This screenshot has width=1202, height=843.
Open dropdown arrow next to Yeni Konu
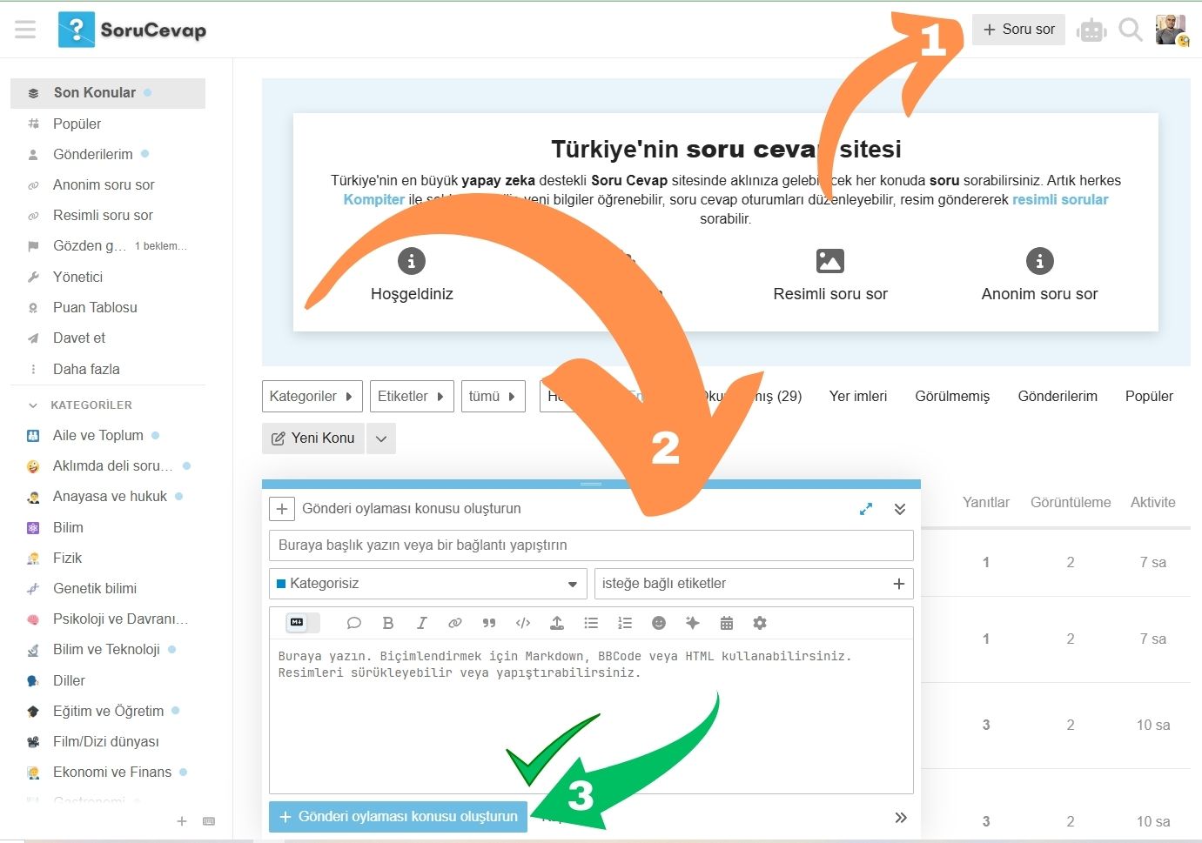click(x=381, y=438)
